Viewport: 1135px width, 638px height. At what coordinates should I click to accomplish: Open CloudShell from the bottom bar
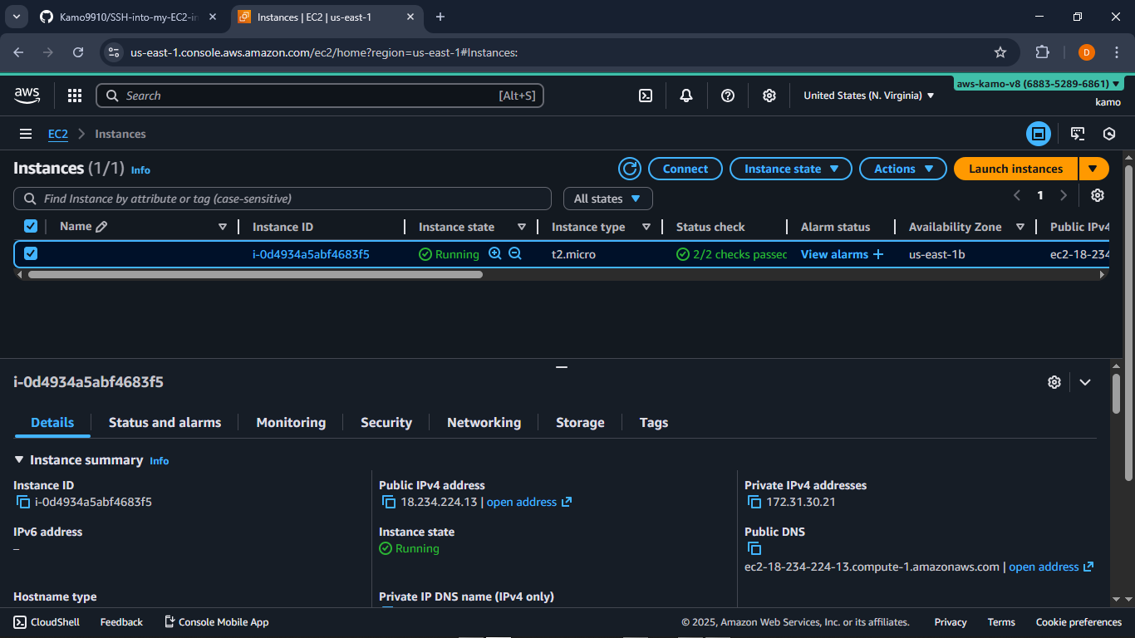pos(46,621)
